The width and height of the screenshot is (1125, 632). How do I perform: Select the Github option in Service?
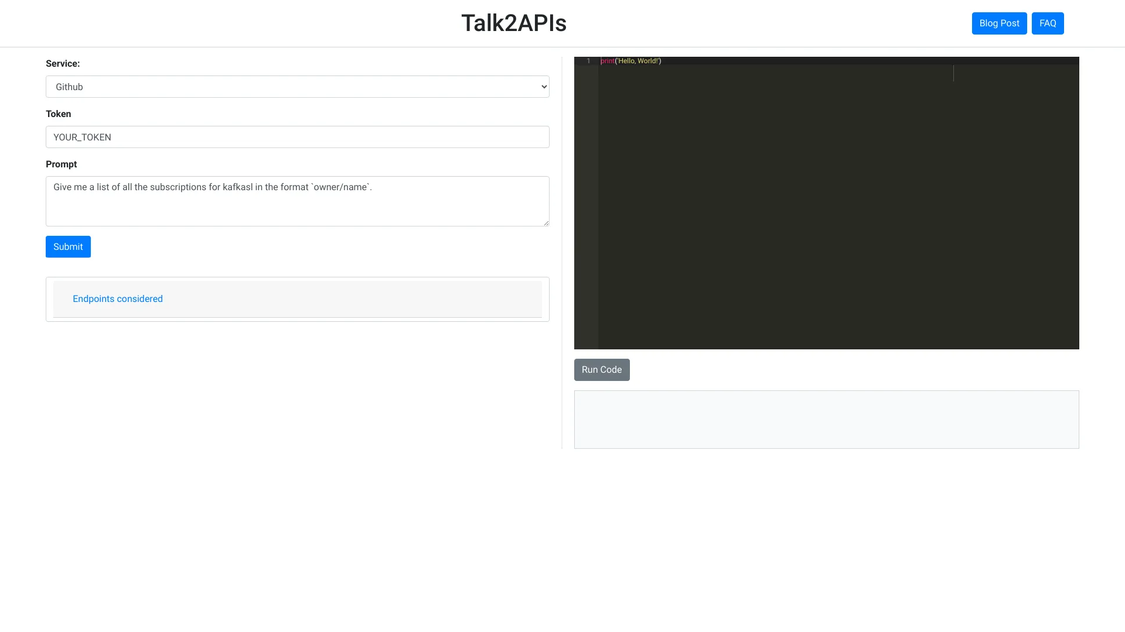point(297,86)
